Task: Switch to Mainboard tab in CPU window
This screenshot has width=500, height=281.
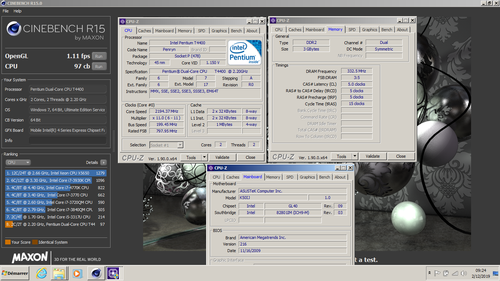Action: [x=164, y=31]
